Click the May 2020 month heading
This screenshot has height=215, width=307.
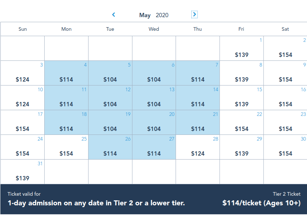(x=154, y=15)
